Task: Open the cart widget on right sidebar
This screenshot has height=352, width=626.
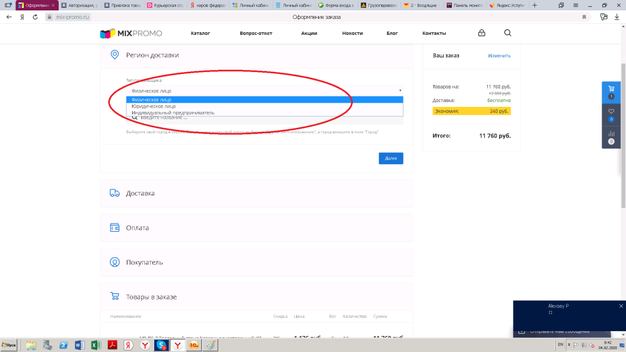Action: 611,91
